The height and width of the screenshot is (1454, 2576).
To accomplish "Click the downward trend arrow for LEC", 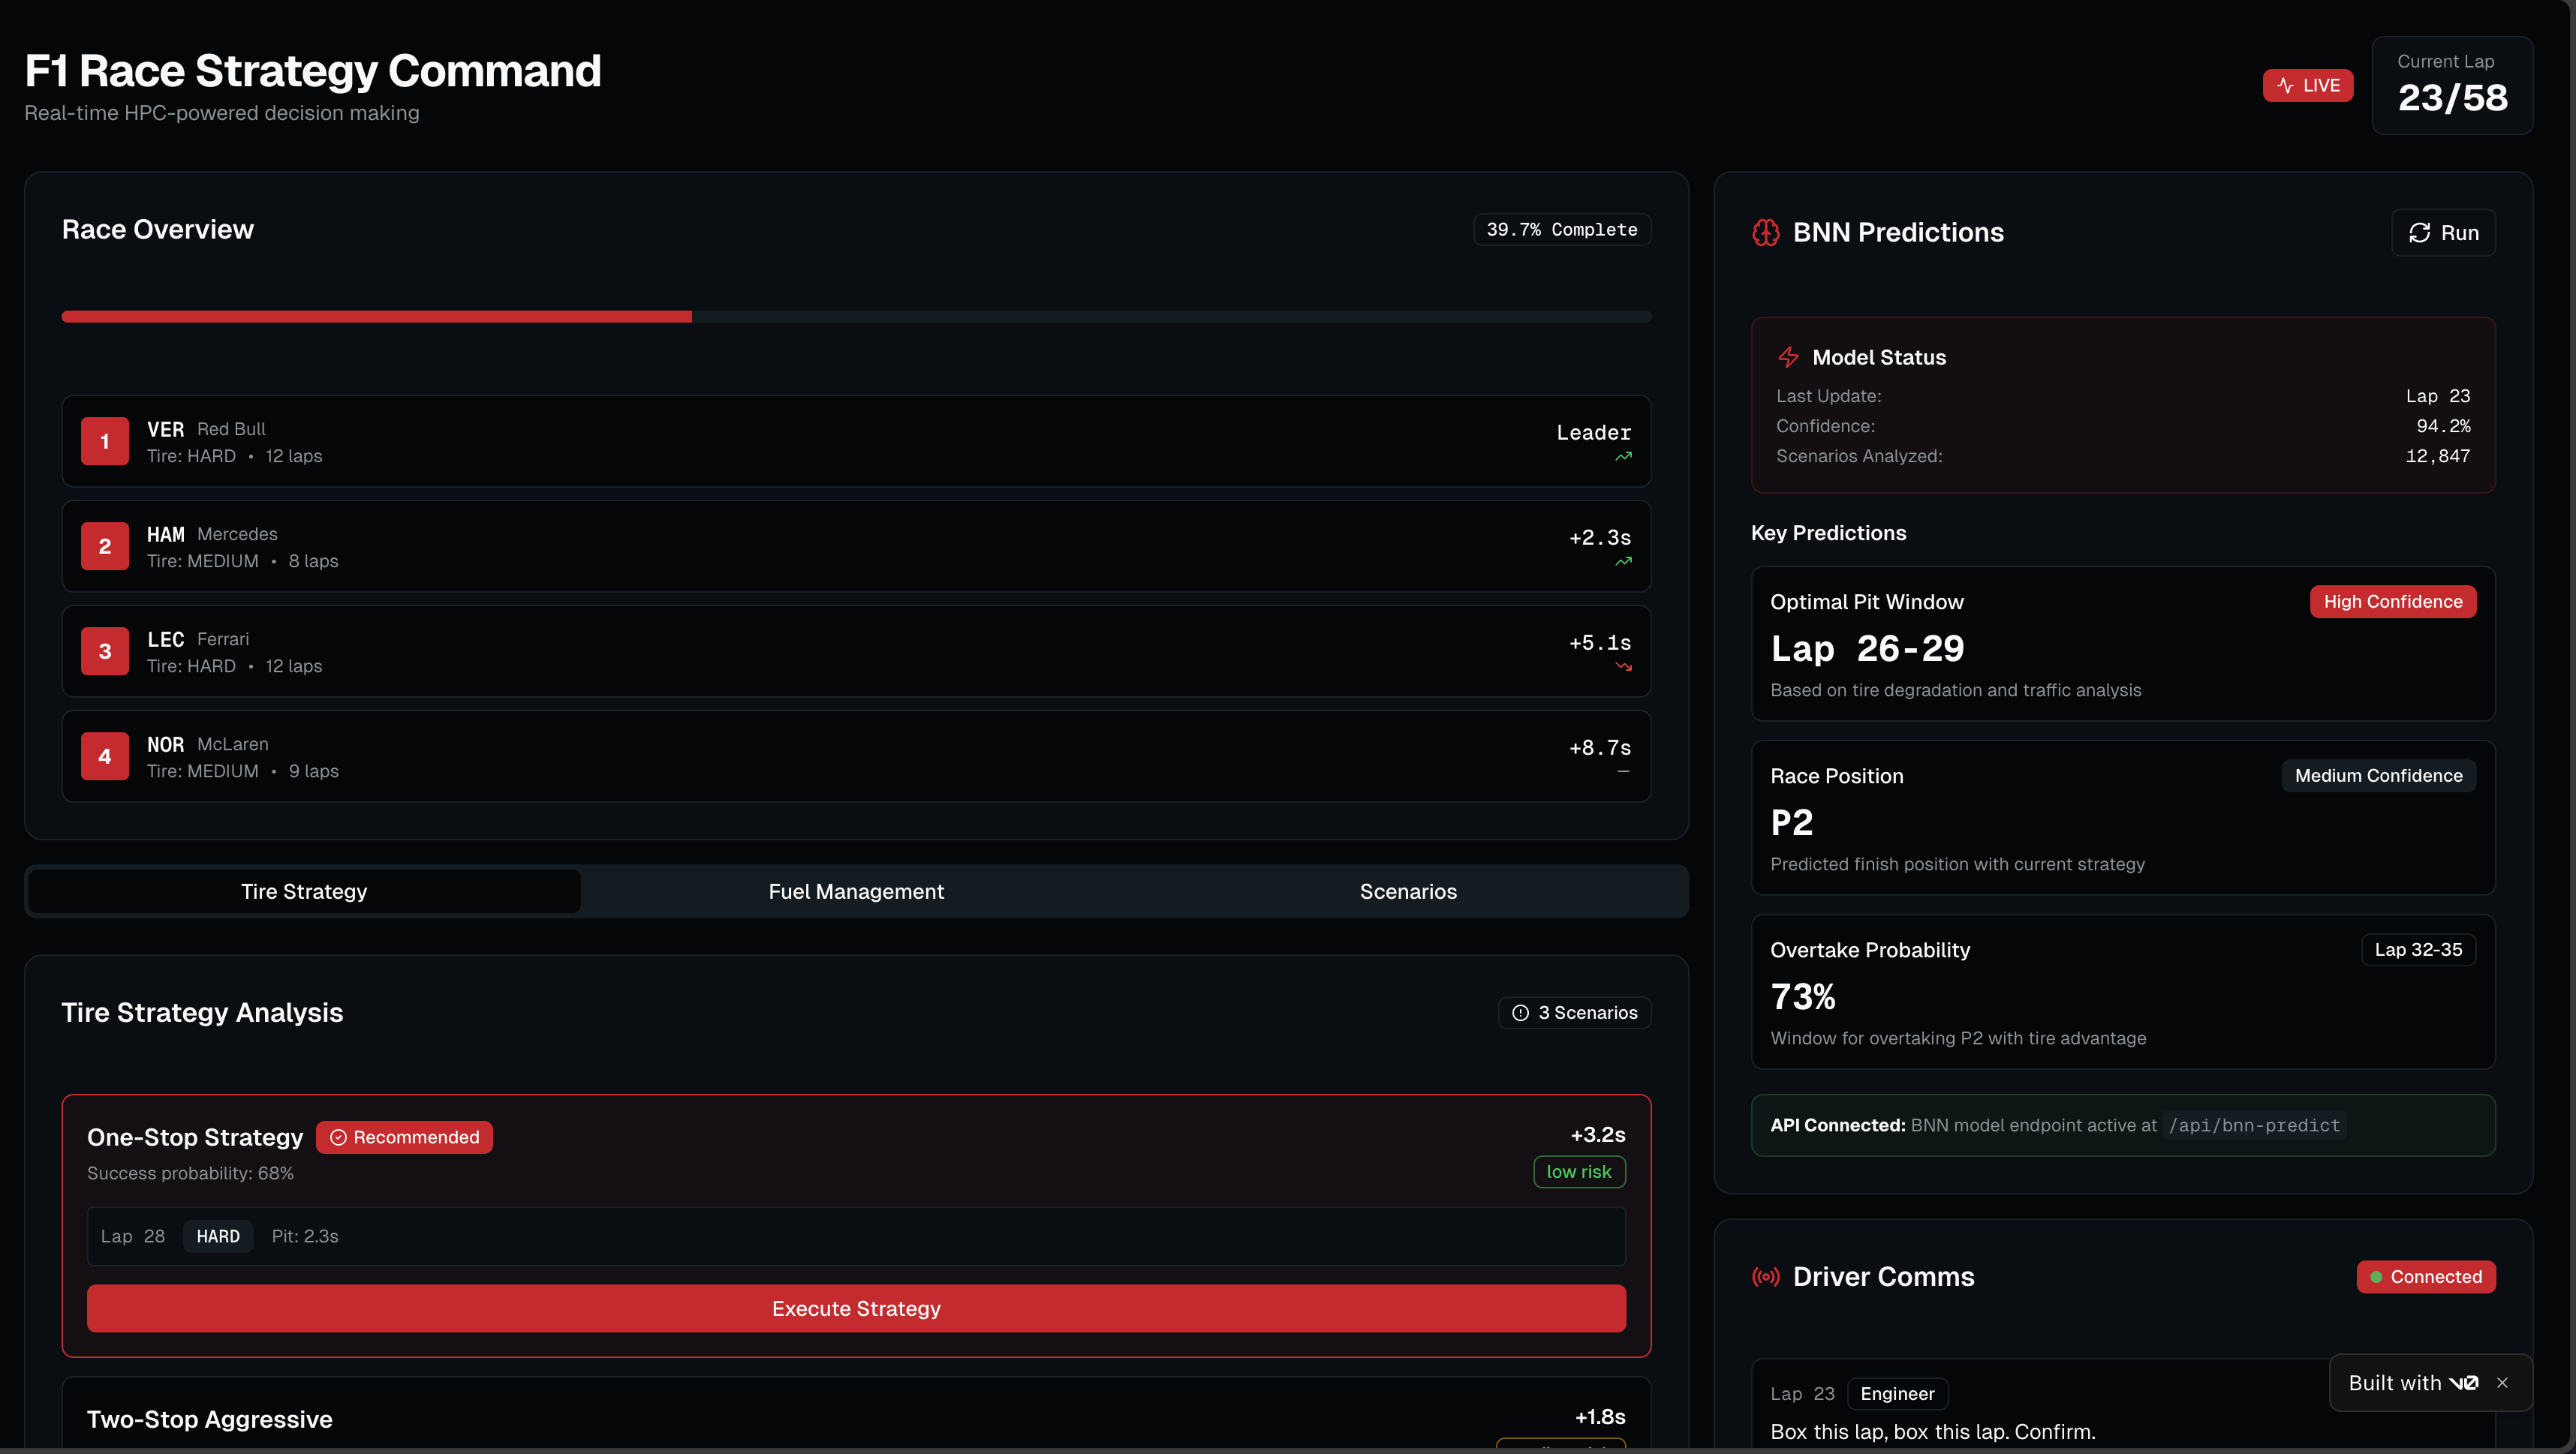I will 1623,666.
